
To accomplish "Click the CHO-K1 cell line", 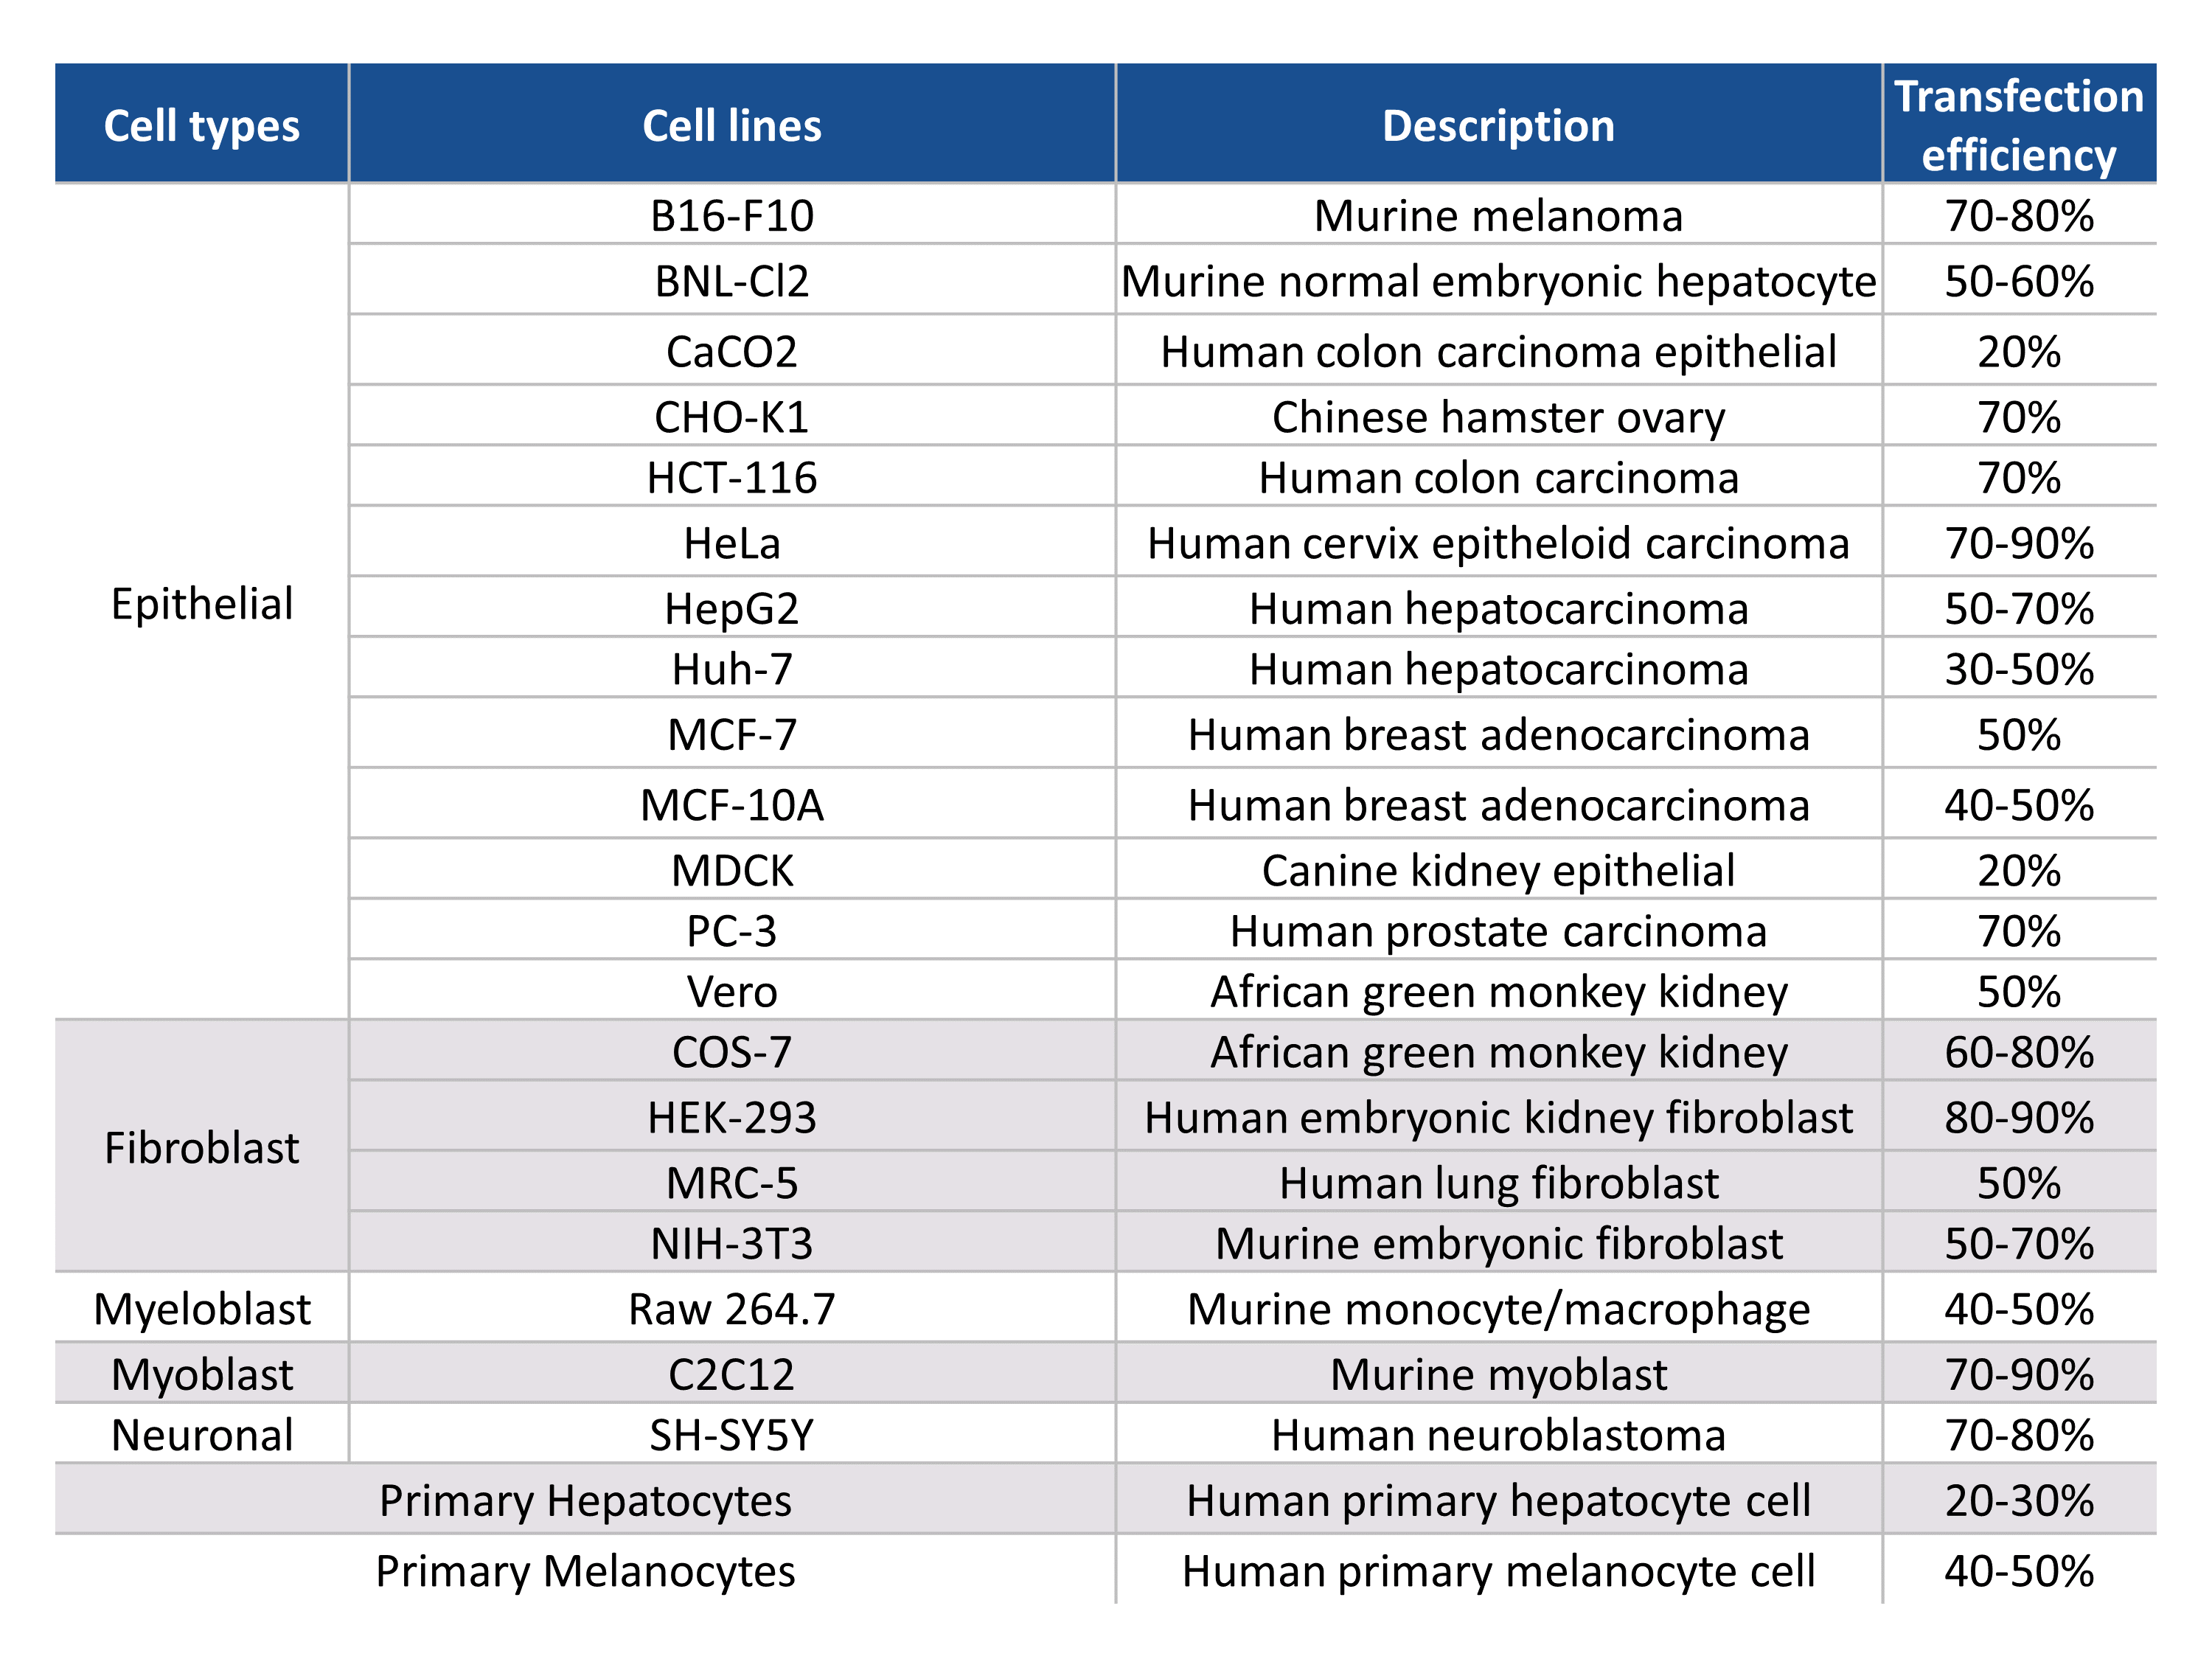I will click(x=731, y=417).
